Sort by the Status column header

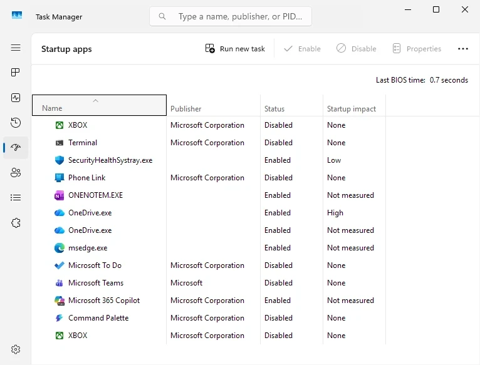tap(292, 105)
